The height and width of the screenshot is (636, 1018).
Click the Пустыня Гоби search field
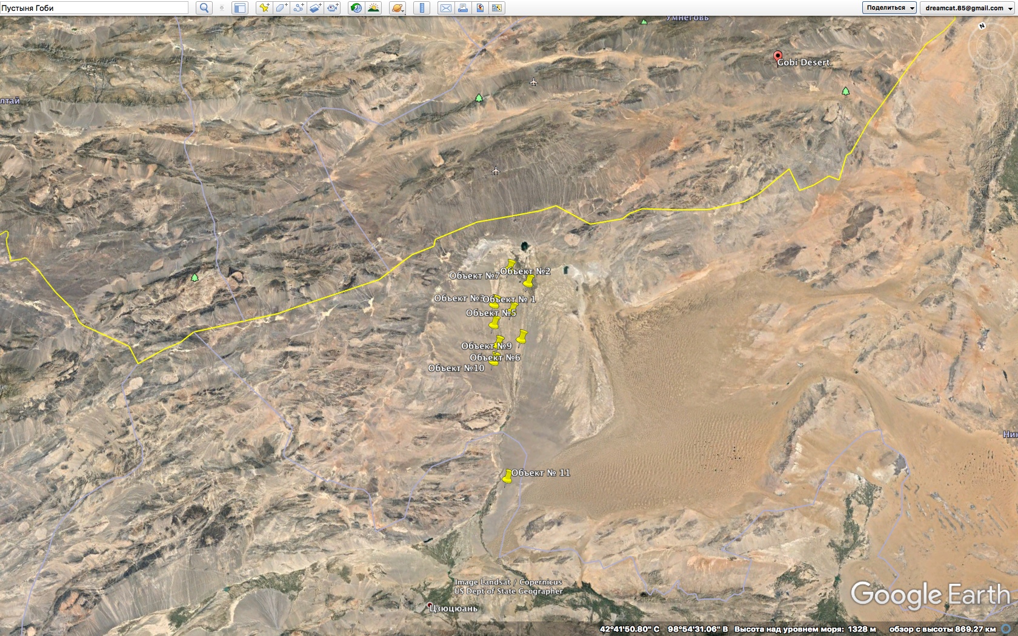pos(94,8)
